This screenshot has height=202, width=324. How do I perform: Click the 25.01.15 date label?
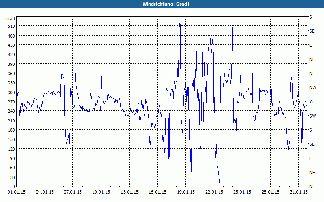tap(242, 192)
